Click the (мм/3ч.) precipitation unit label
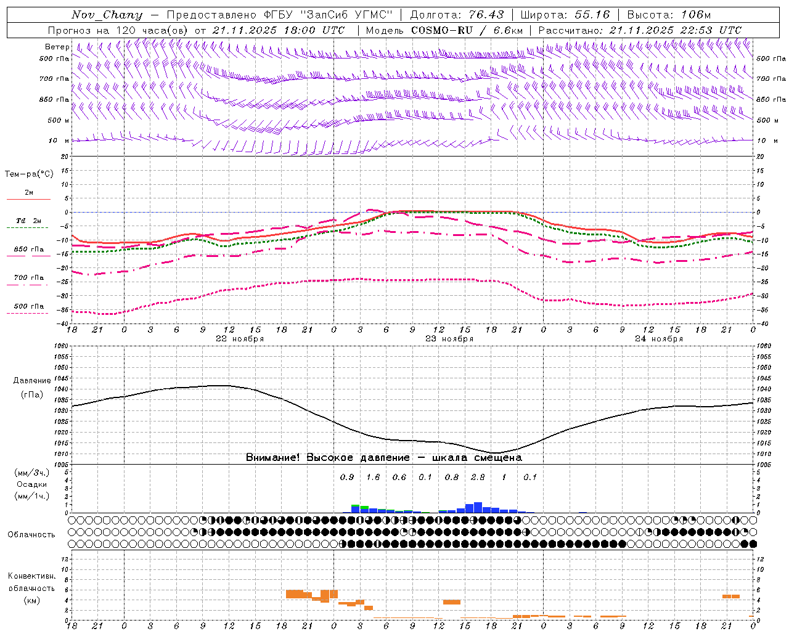The height and width of the screenshot is (631, 789). 32,473
